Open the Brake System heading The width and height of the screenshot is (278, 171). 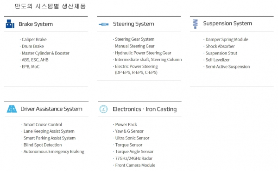36,24
